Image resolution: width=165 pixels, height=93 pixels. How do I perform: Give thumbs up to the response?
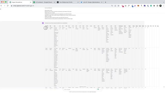coord(80,23)
